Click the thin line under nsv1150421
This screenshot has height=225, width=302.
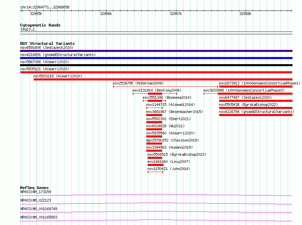tap(155, 172)
